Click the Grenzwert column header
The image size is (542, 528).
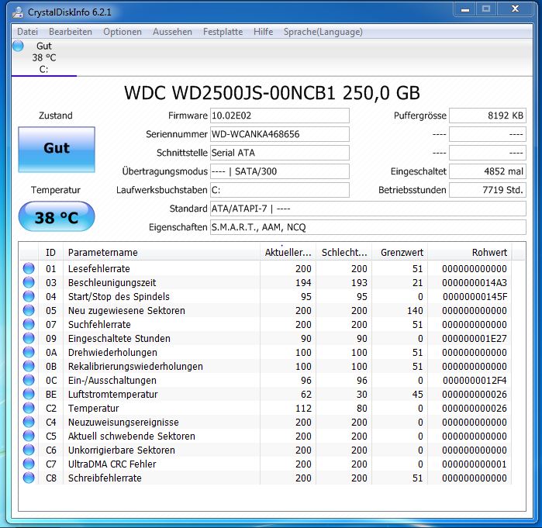(400, 253)
